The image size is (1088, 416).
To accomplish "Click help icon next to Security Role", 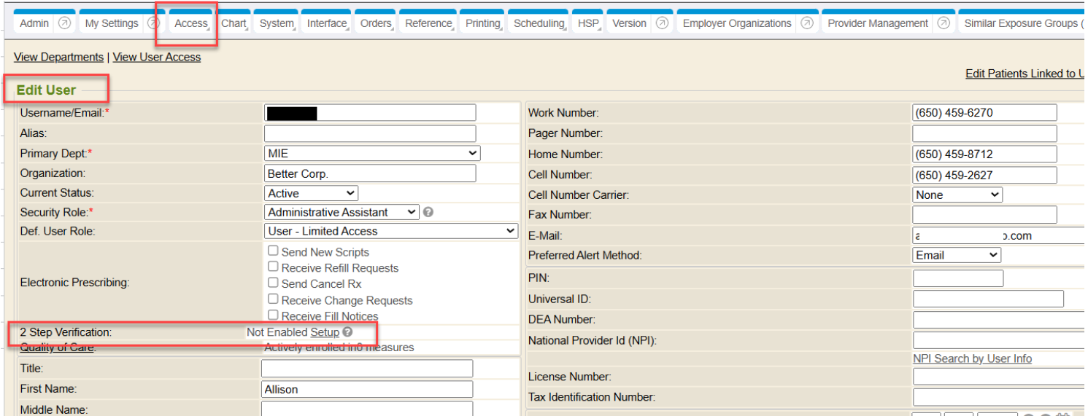I will click(428, 212).
